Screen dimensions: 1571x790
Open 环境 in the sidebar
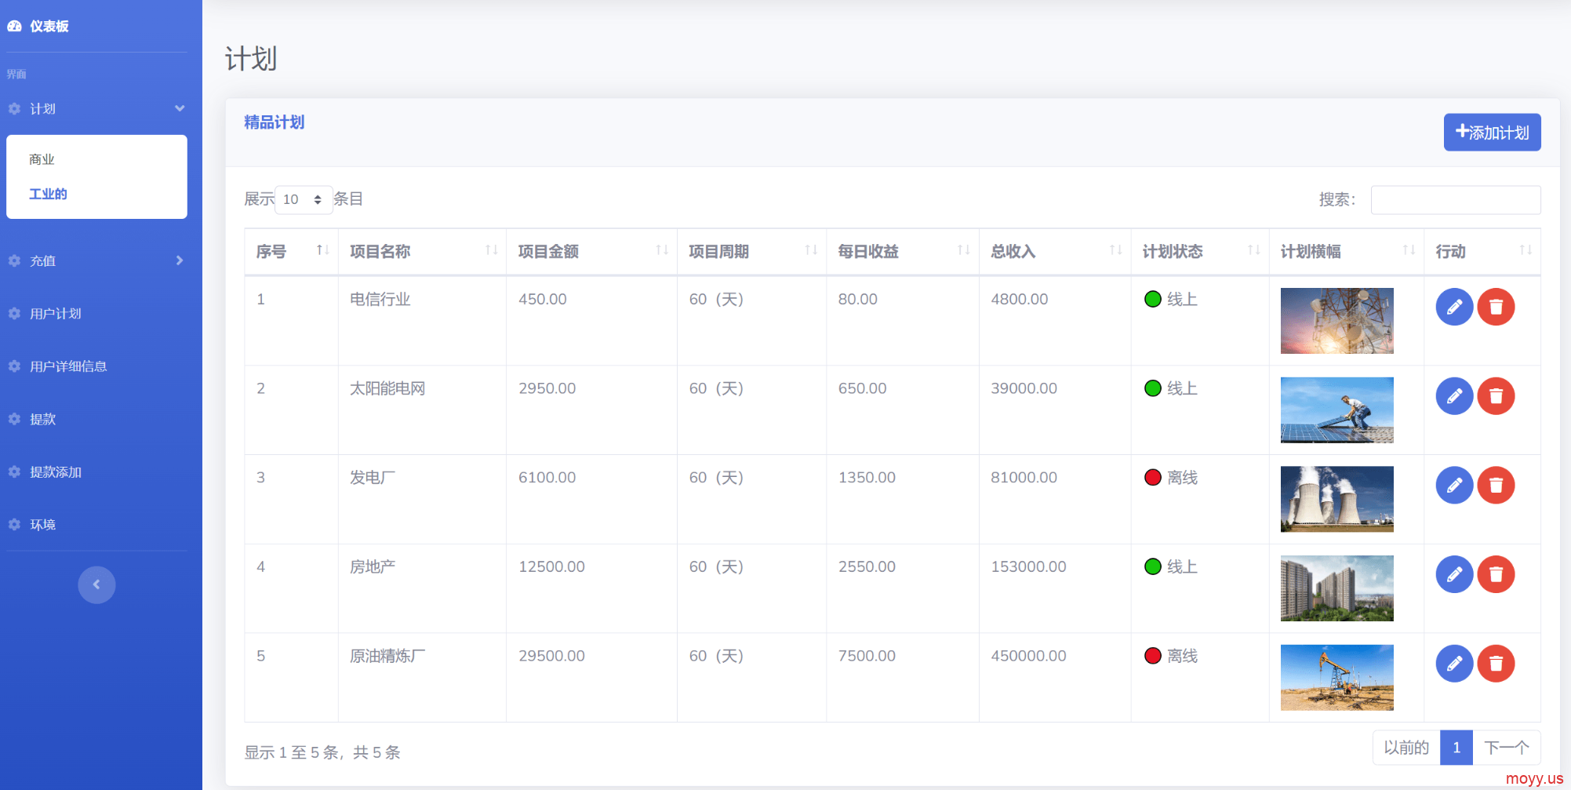43,524
